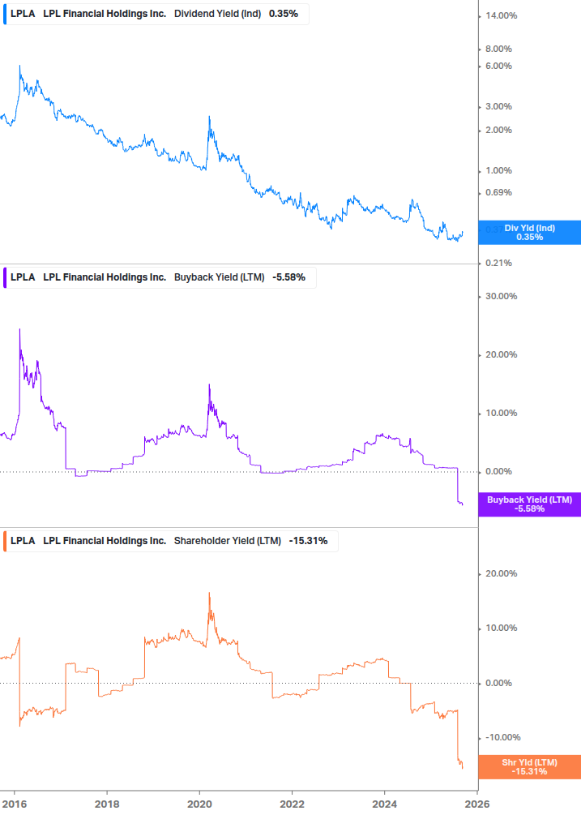581x815 pixels.
Task: Click the 0.21% tick on the dividend yield axis
Action: 498,263
